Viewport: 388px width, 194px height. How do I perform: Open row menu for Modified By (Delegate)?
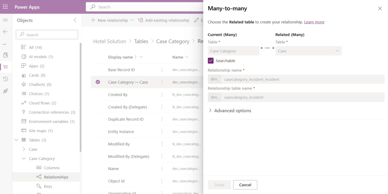(x=162, y=156)
